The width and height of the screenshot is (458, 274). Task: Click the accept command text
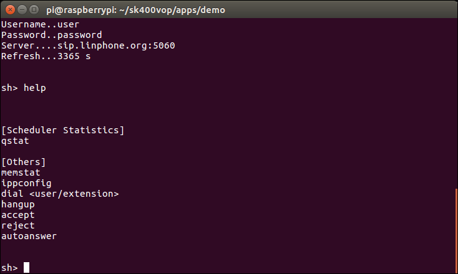point(18,215)
